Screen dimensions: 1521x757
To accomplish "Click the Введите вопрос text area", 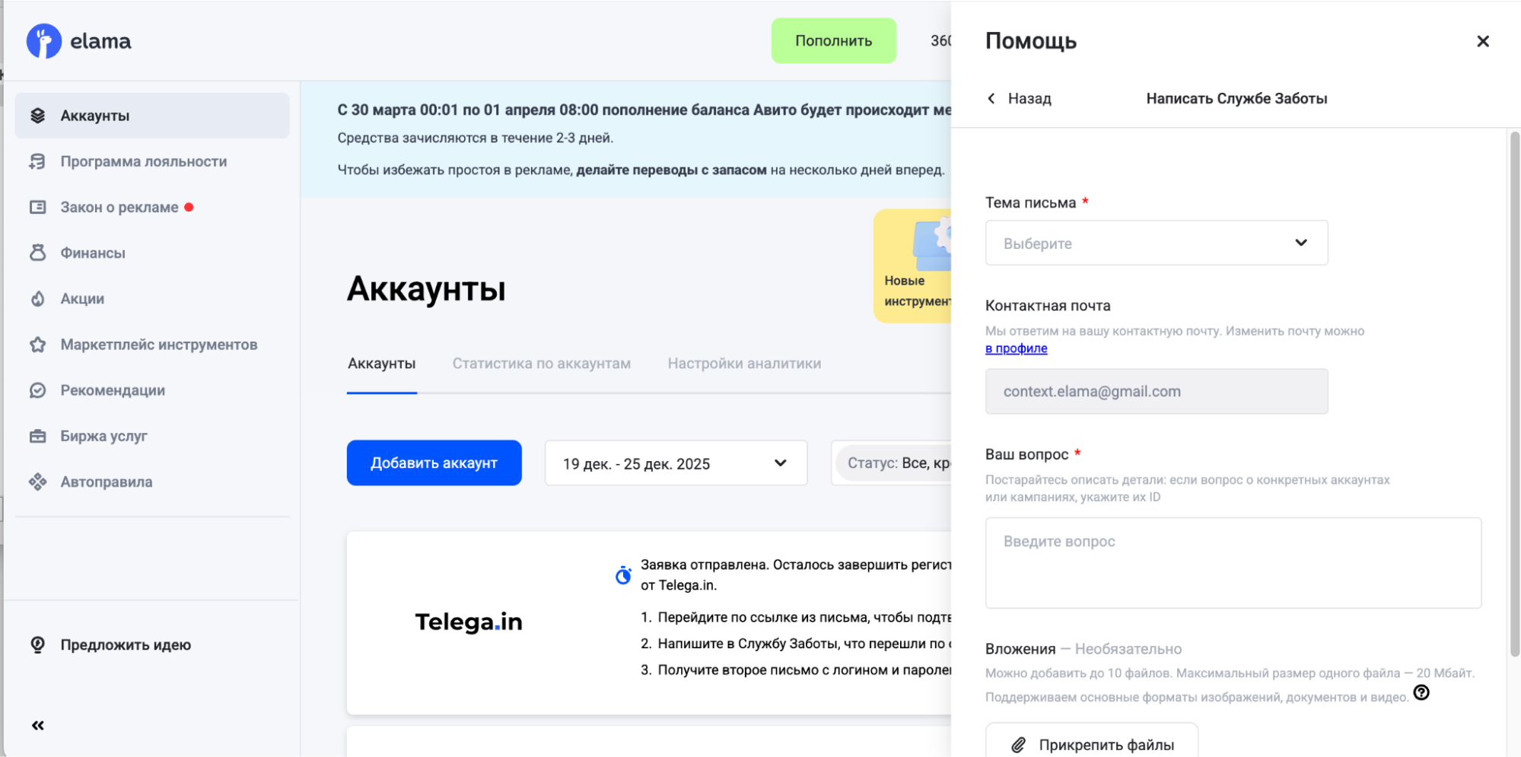I will click(1232, 563).
